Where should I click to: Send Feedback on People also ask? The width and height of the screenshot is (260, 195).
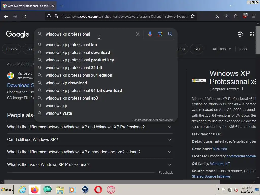166,173
